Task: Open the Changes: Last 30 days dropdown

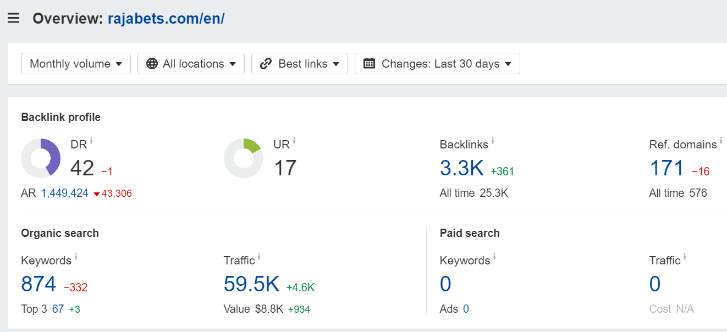Action: click(437, 64)
